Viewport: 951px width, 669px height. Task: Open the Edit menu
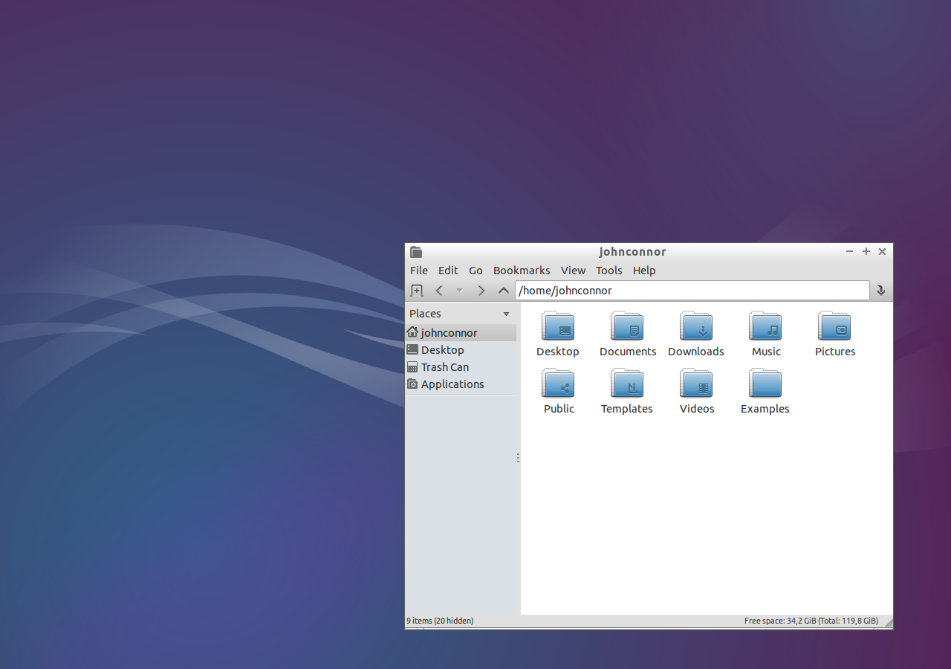pos(448,271)
